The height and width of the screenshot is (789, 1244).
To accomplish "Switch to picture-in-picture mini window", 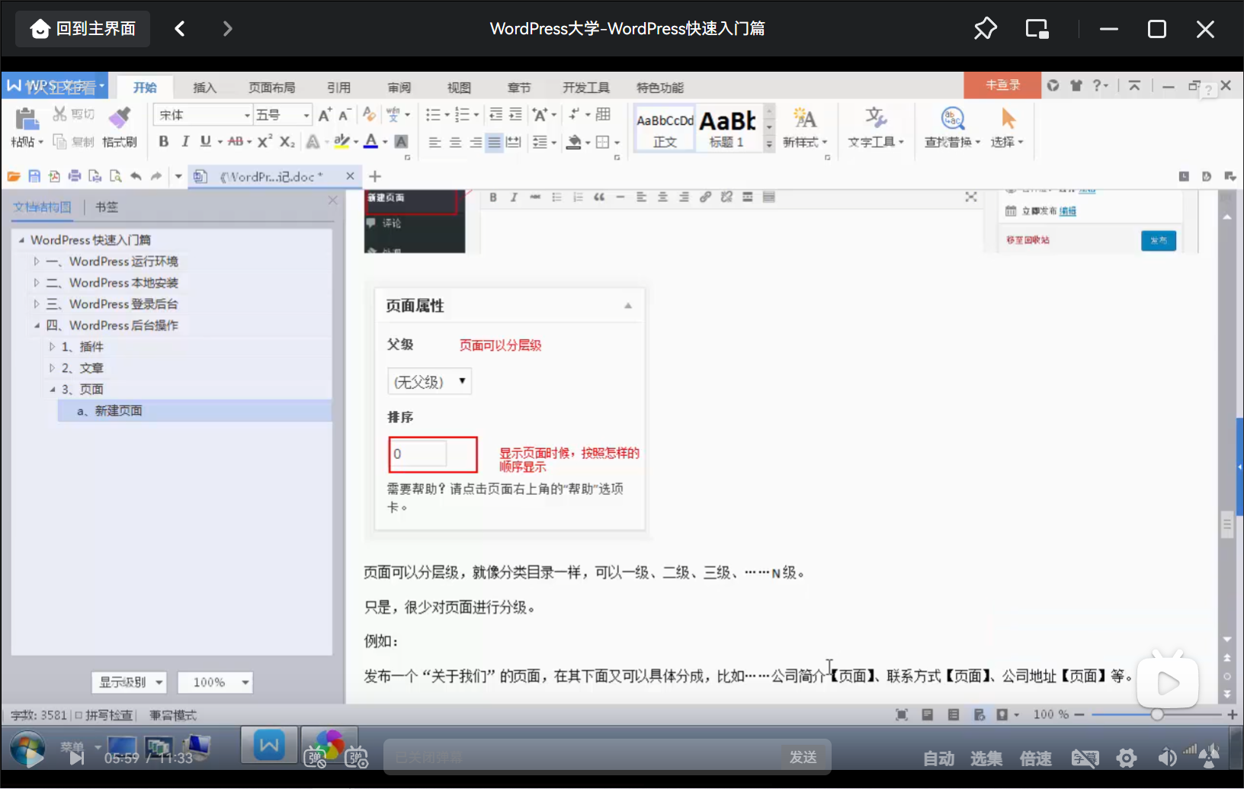I will click(1037, 29).
